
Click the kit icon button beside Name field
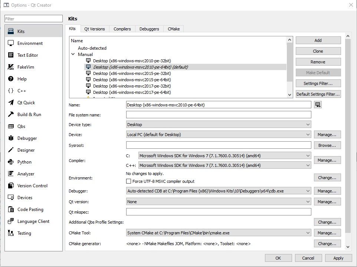(318, 105)
